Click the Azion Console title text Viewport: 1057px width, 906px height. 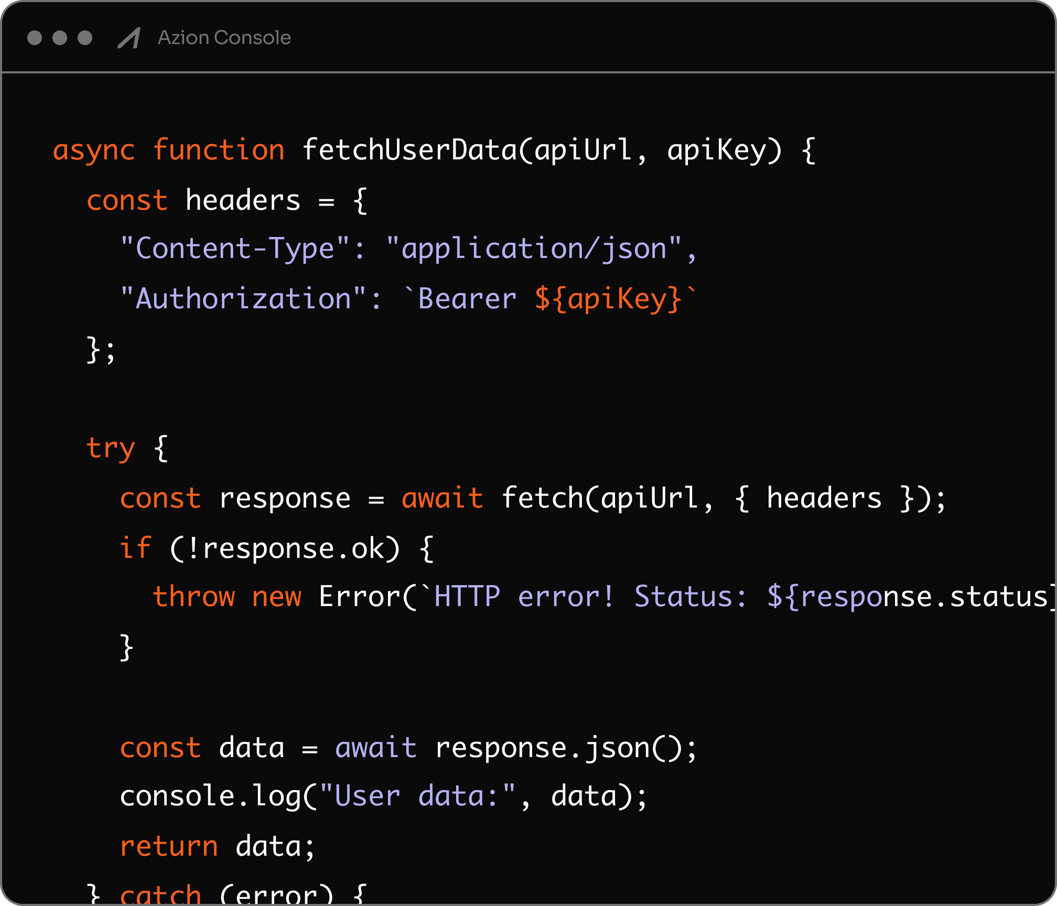click(224, 38)
